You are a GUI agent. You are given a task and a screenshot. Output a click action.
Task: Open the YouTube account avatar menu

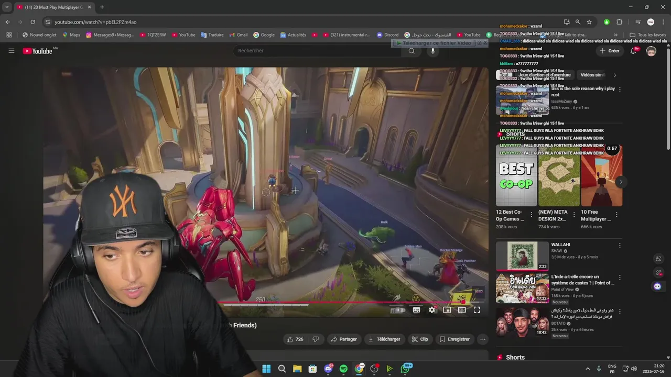(651, 51)
